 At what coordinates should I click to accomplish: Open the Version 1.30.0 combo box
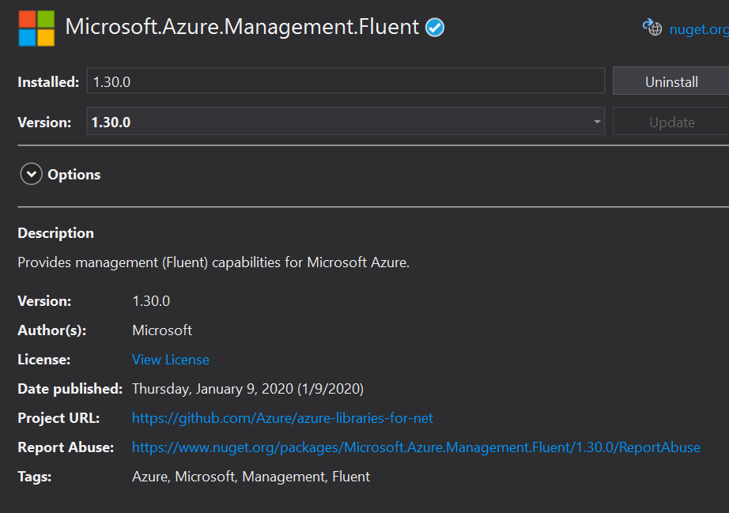click(340, 123)
